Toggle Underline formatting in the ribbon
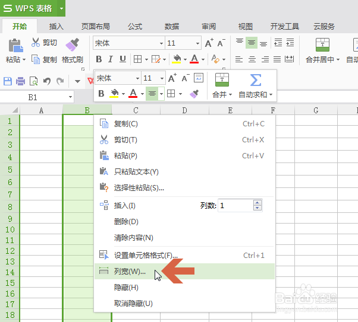 pyautogui.click(x=123, y=59)
